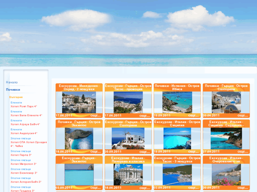Open the Начало menu item
Image resolution: width=257 pixels, height=192 pixels.
click(x=12, y=82)
